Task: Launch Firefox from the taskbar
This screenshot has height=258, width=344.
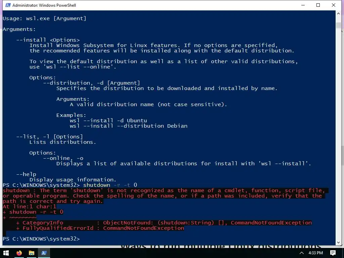Action: click(19, 253)
